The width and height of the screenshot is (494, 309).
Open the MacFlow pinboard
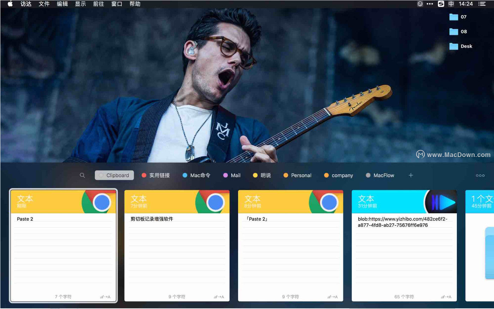pos(380,175)
